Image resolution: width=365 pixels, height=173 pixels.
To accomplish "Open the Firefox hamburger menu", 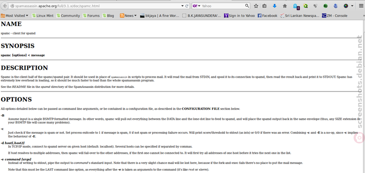I will pos(361,6).
